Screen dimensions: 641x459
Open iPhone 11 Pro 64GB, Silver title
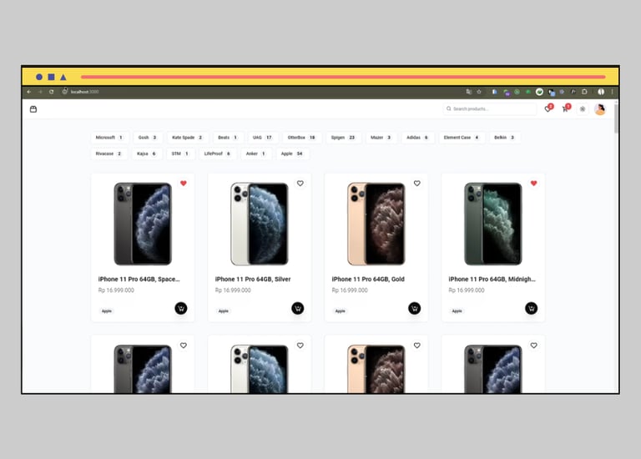pos(253,280)
